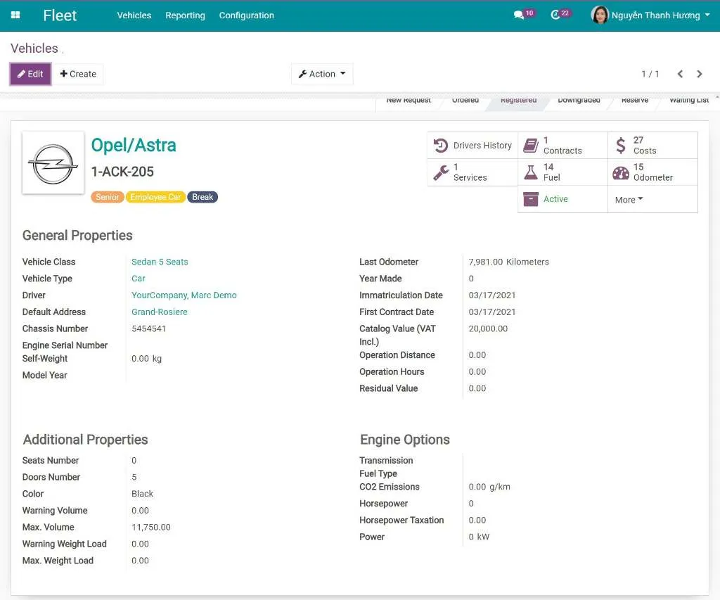Image resolution: width=720 pixels, height=600 pixels.
Task: Open the Grand-Rosiere default address link
Action: [x=160, y=312]
